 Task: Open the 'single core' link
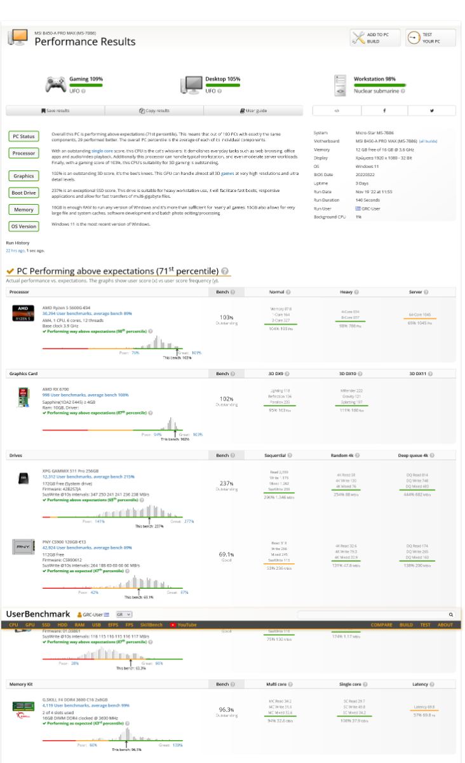pyautogui.click(x=101, y=150)
